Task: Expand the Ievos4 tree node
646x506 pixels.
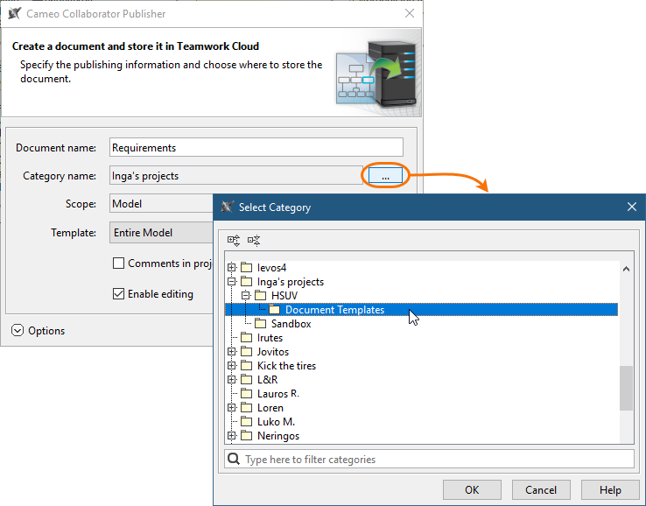Action: (232, 267)
